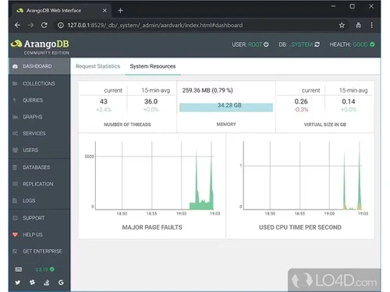Click the Number of Threads label
The height and width of the screenshot is (292, 390).
[x=127, y=125]
